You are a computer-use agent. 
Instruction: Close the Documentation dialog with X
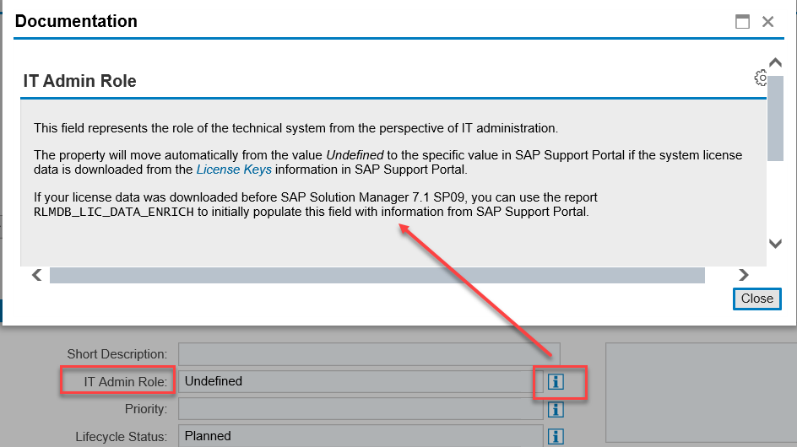click(768, 21)
